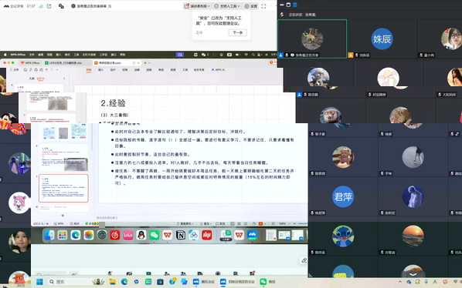Open 幻灯片放映 in the macOS menu bar

[x=89, y=55]
